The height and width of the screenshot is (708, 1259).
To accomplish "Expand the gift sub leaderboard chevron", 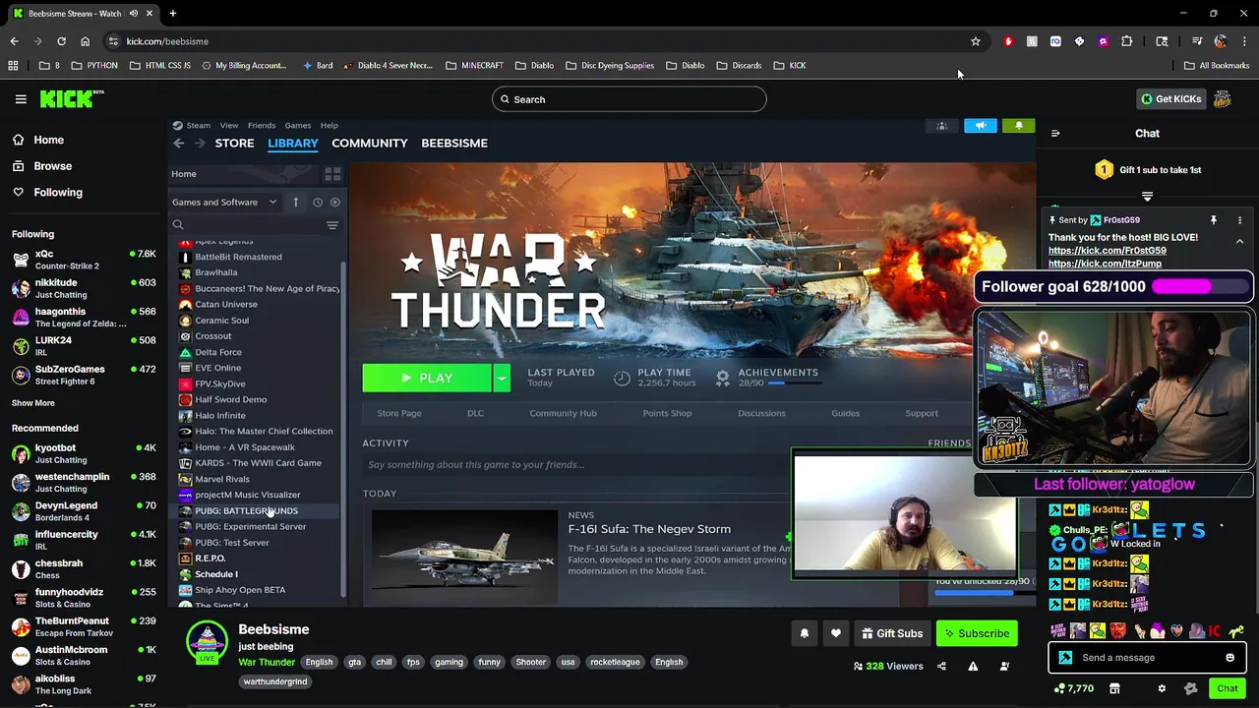I will (1147, 197).
